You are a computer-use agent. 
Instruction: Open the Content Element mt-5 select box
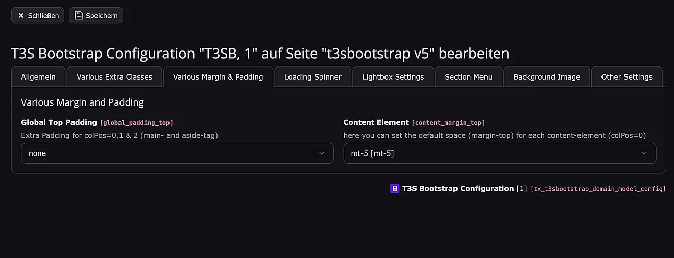pos(490,153)
